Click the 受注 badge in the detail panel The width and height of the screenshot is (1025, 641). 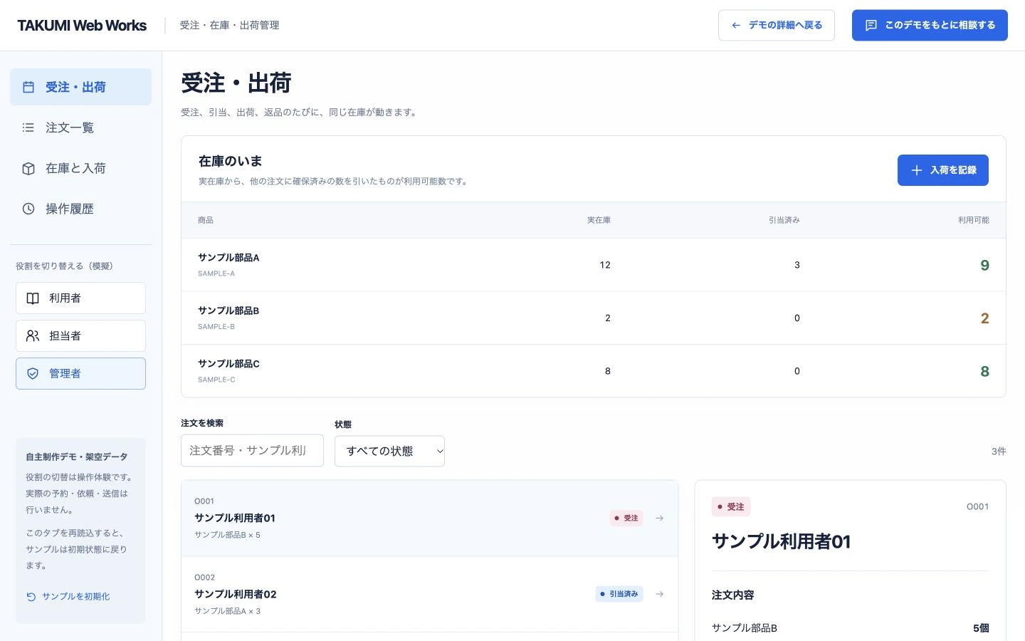coord(731,507)
